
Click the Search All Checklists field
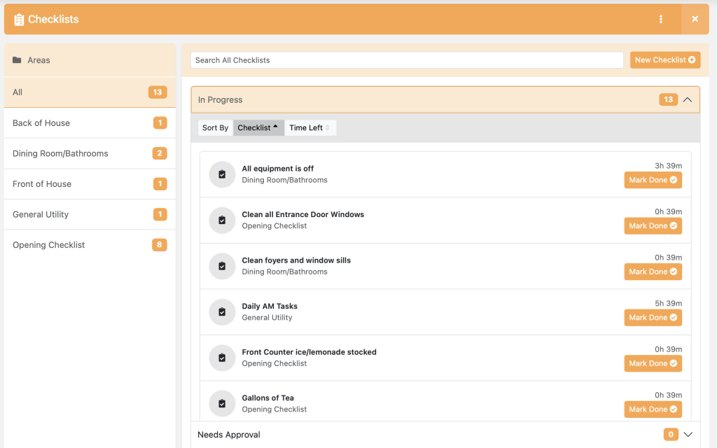tap(406, 60)
